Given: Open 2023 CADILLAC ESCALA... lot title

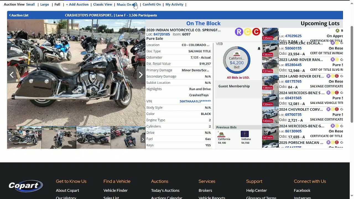Looking at the screenshot, I should coord(301,43).
